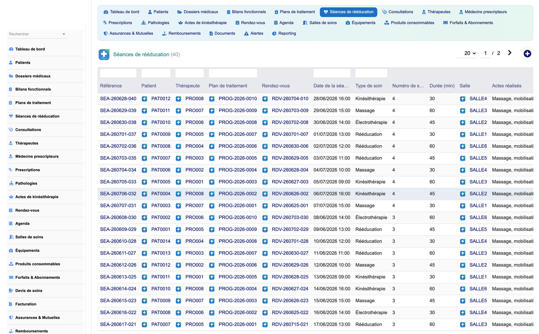Open session SEA-260706-032
This screenshot has height=334, width=539.
click(118, 194)
